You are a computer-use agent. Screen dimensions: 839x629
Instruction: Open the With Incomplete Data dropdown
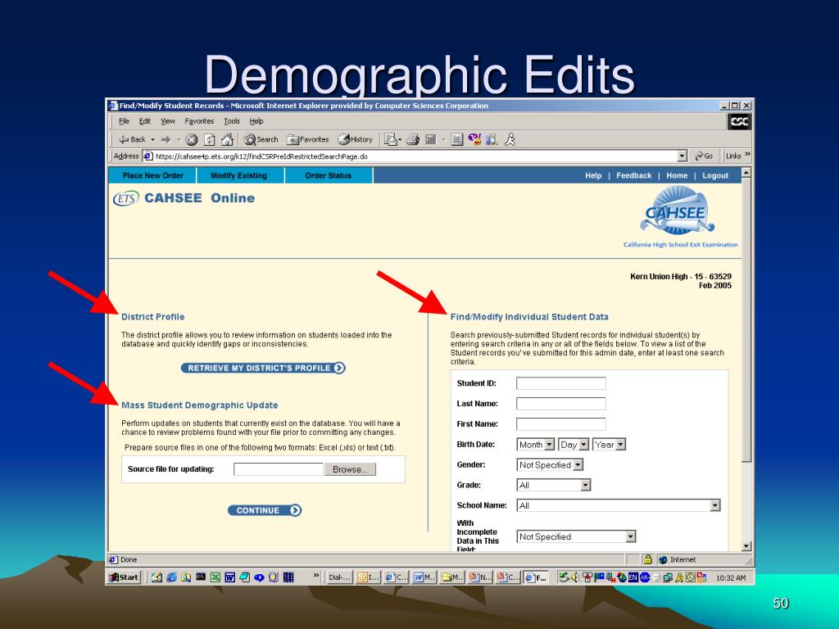(576, 536)
